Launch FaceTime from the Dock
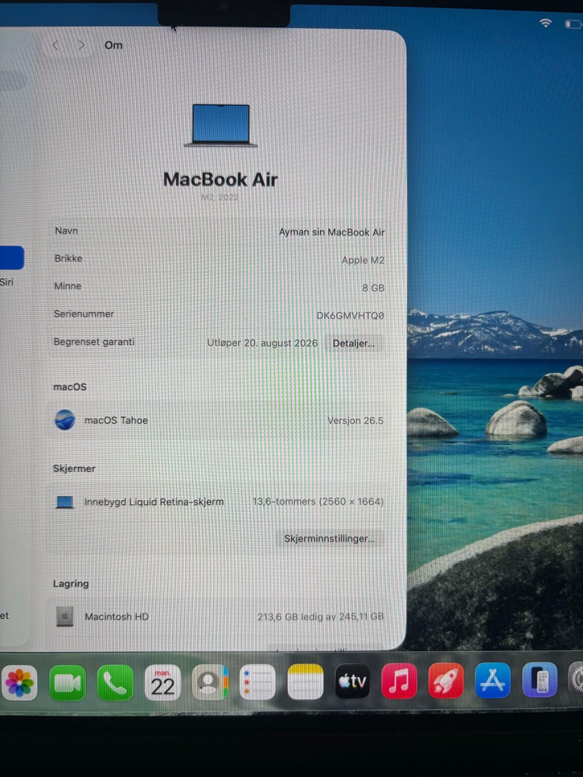The image size is (583, 777). (67, 682)
